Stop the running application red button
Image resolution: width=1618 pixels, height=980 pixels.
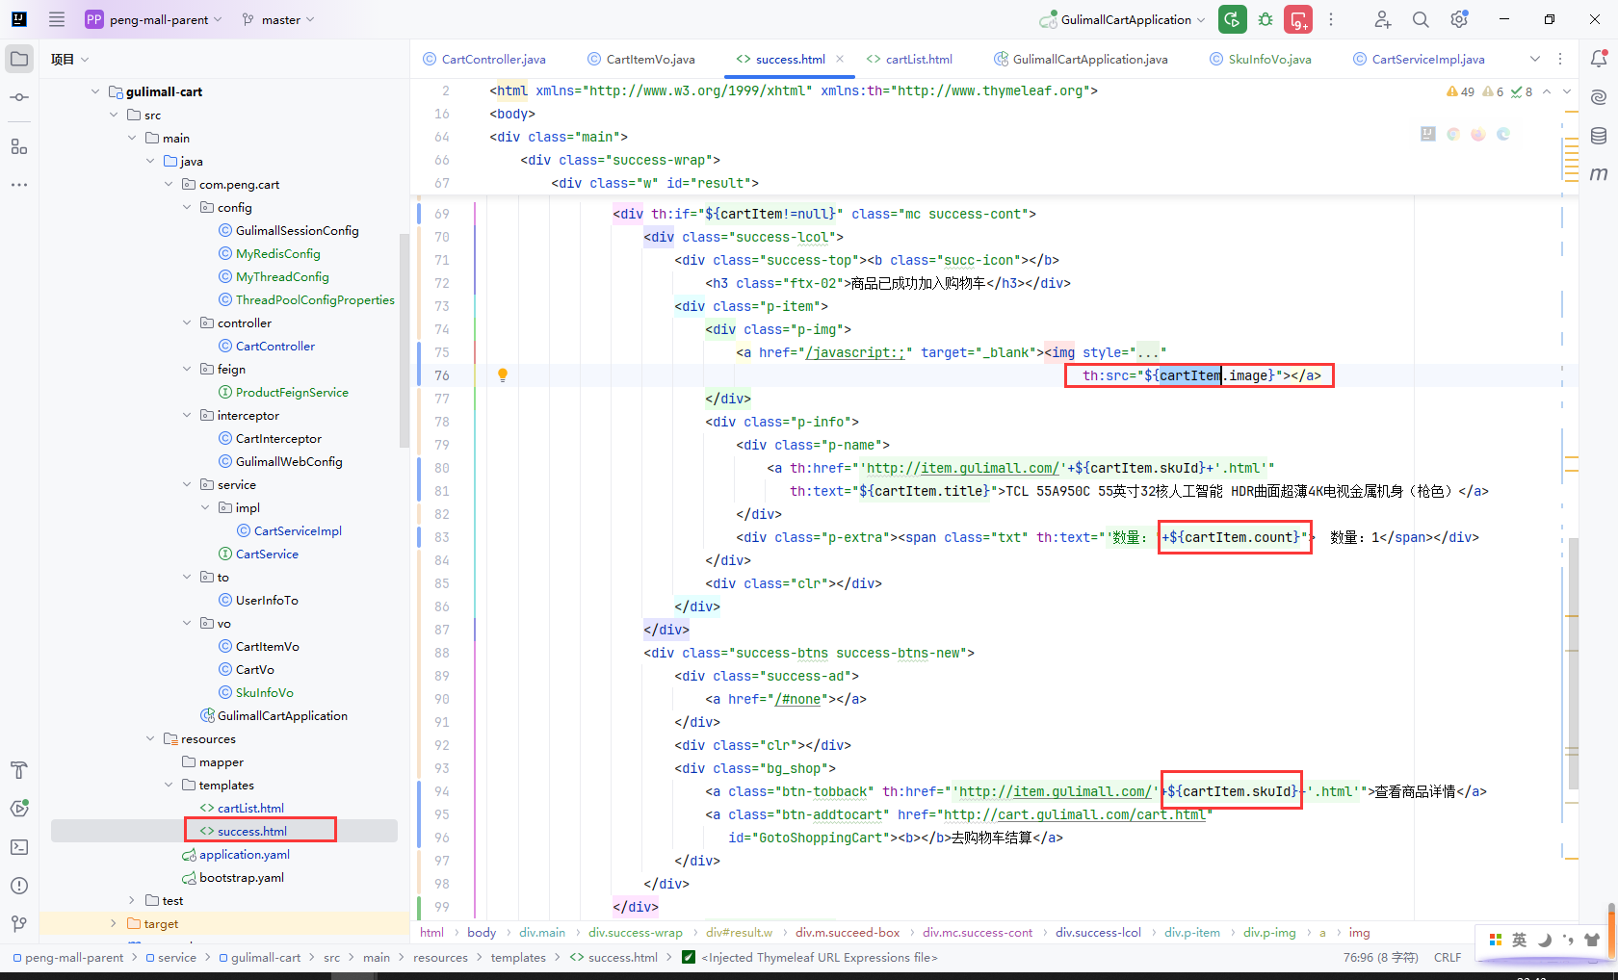pyautogui.click(x=1298, y=19)
